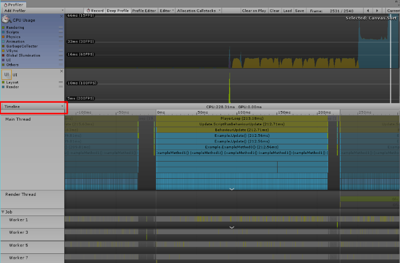Toggle Layout series in UI module
This screenshot has width=400, height=263.
coord(4,82)
